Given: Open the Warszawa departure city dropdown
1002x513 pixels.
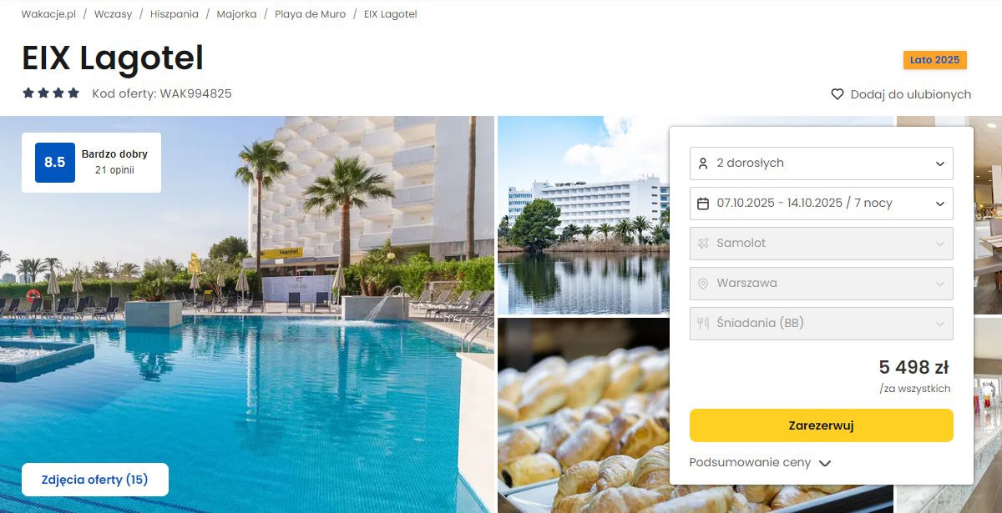Looking at the screenshot, I should click(821, 284).
